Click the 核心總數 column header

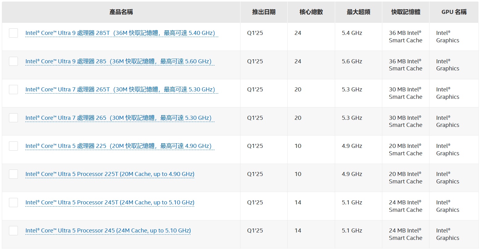pos(311,12)
